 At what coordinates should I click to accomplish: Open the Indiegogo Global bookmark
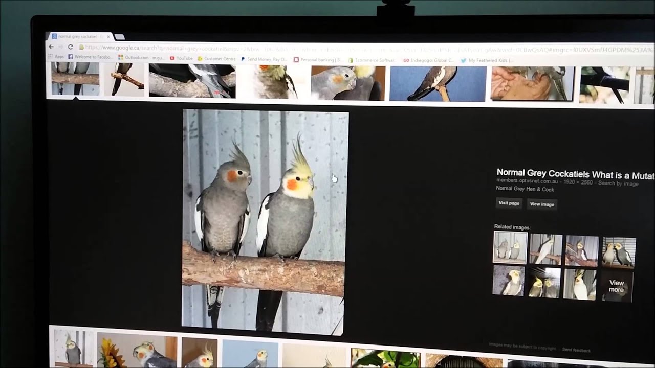pos(429,60)
